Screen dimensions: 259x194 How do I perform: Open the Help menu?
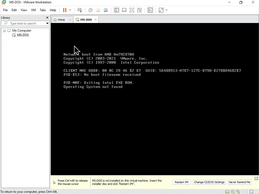pyautogui.click(x=53, y=10)
